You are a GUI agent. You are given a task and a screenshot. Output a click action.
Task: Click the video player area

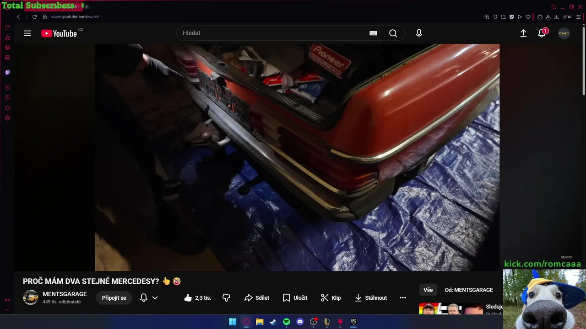(297, 157)
